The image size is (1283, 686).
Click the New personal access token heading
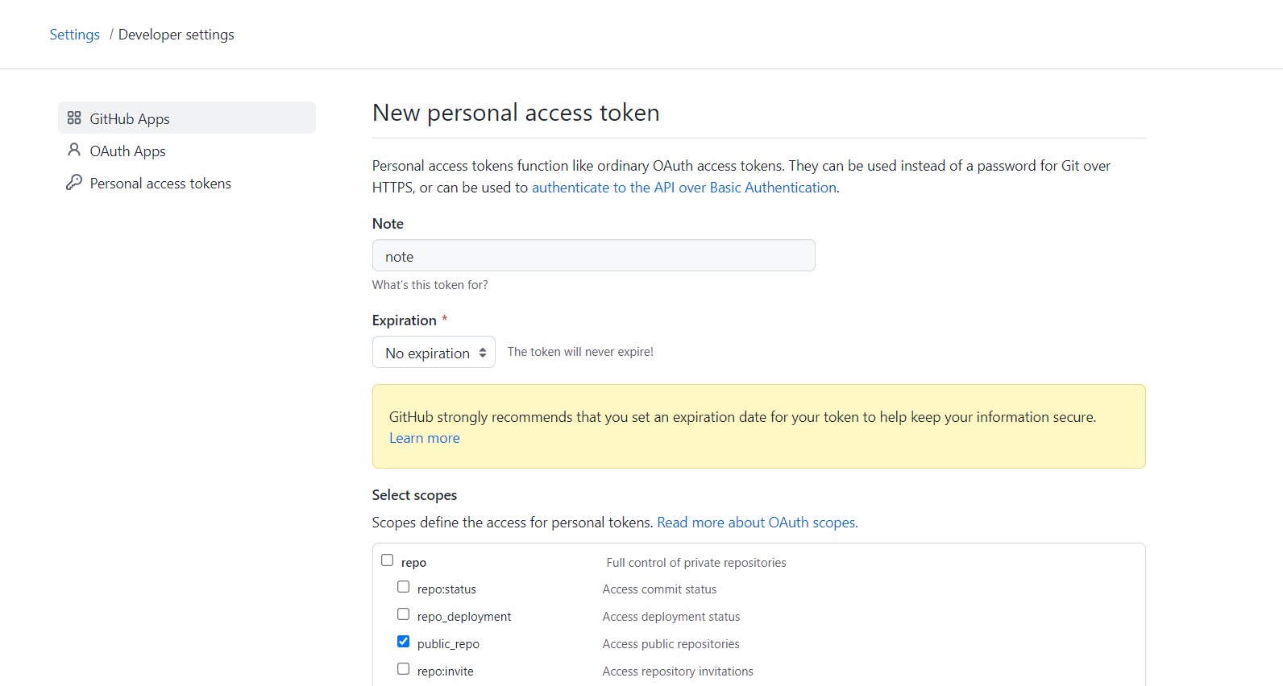pyautogui.click(x=516, y=113)
